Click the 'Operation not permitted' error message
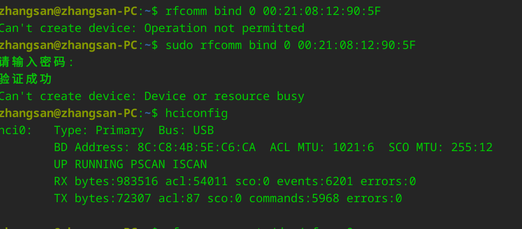The width and height of the screenshot is (522, 229). click(x=224, y=28)
